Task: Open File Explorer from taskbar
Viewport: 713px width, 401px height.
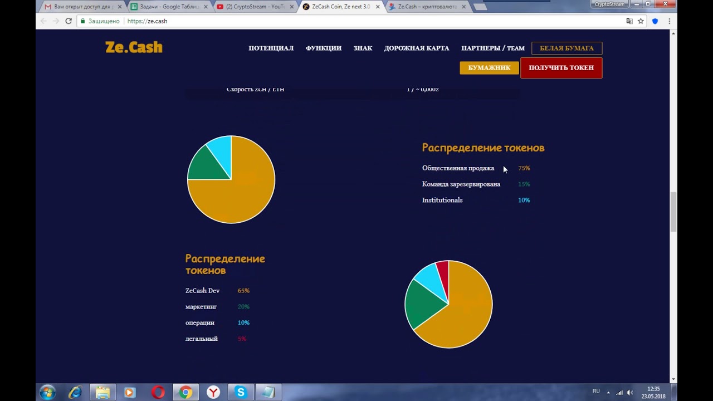Action: tap(102, 393)
